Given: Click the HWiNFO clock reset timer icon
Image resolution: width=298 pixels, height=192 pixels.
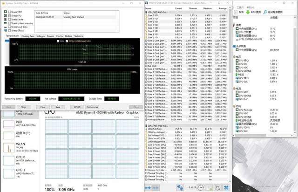Looking at the screenshot, I should tap(200, 188).
